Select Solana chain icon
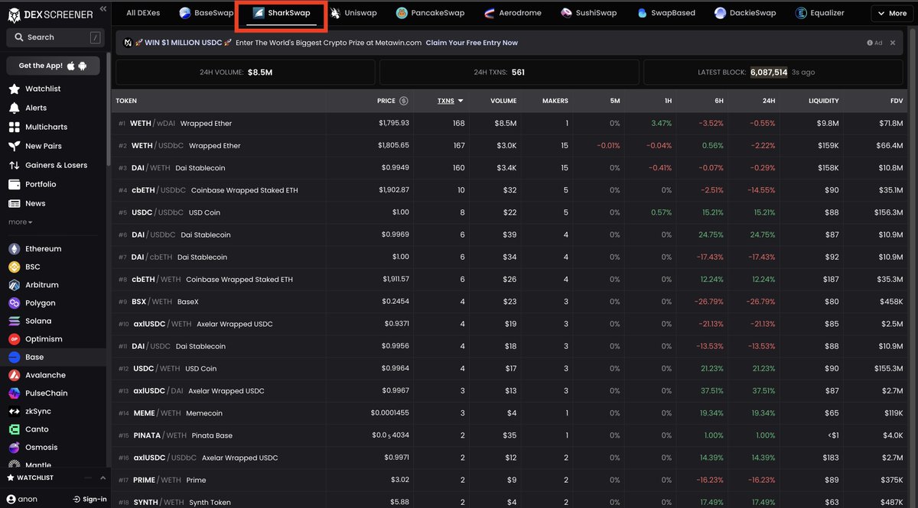The height and width of the screenshot is (508, 918). (x=15, y=321)
